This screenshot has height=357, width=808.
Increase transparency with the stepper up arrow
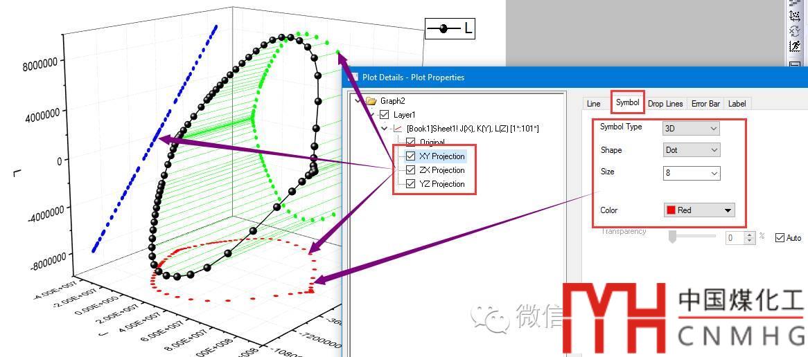click(750, 235)
